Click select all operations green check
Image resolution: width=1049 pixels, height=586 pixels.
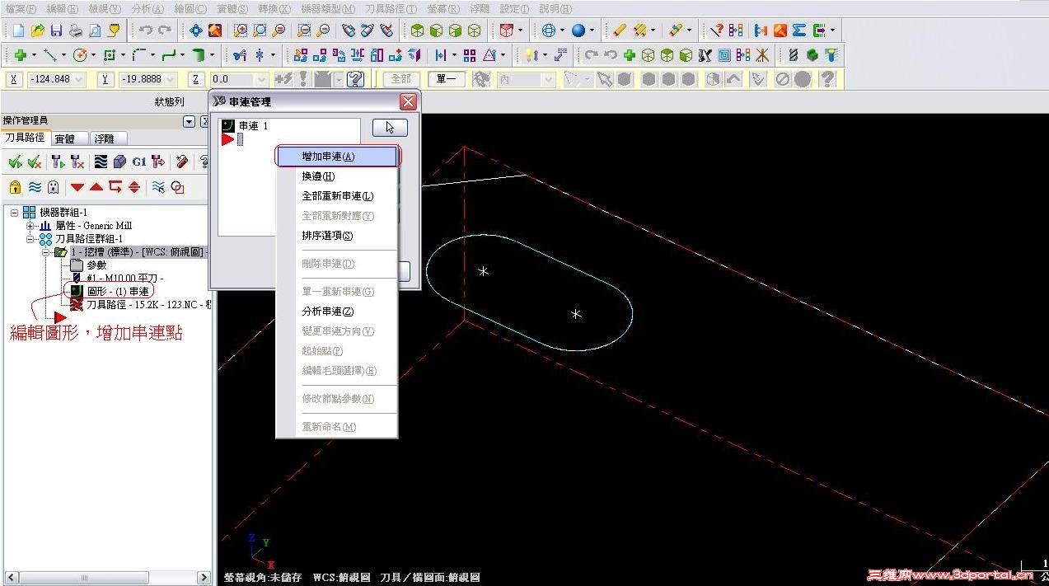(15, 162)
